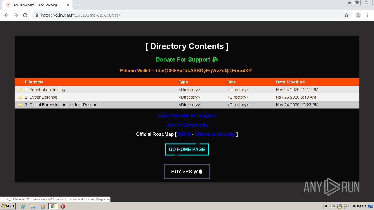The image size is (374, 210).
Task: Click the Nov 26 2020 5:13 AM date
Action: (x=296, y=97)
